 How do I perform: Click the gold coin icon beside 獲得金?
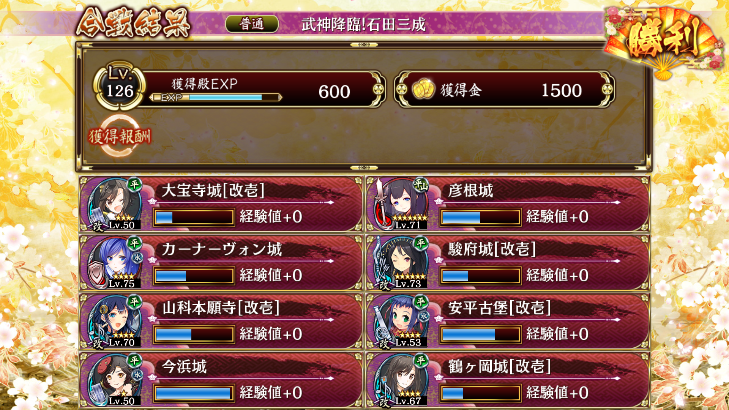pyautogui.click(x=423, y=90)
